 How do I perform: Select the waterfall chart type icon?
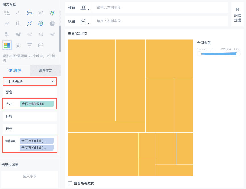pyautogui.click(x=18, y=13)
